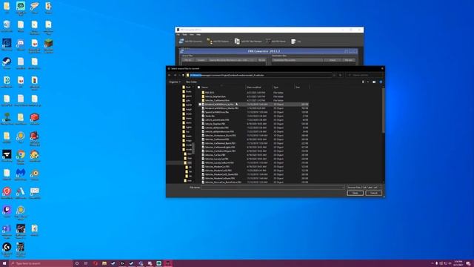Refresh the file dialog folder view
This screenshot has width=474, height=267.
click(340, 75)
